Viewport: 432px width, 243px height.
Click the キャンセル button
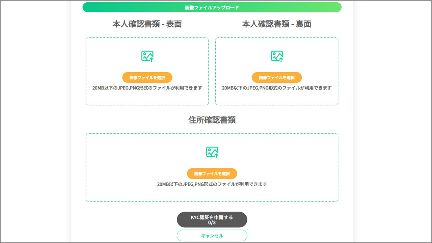[212, 236]
